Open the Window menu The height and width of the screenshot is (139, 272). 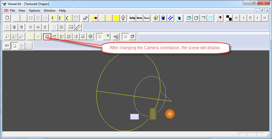pos(50,11)
